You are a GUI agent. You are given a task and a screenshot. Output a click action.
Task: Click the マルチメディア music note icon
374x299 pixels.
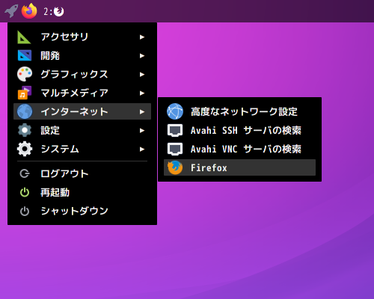tap(25, 93)
